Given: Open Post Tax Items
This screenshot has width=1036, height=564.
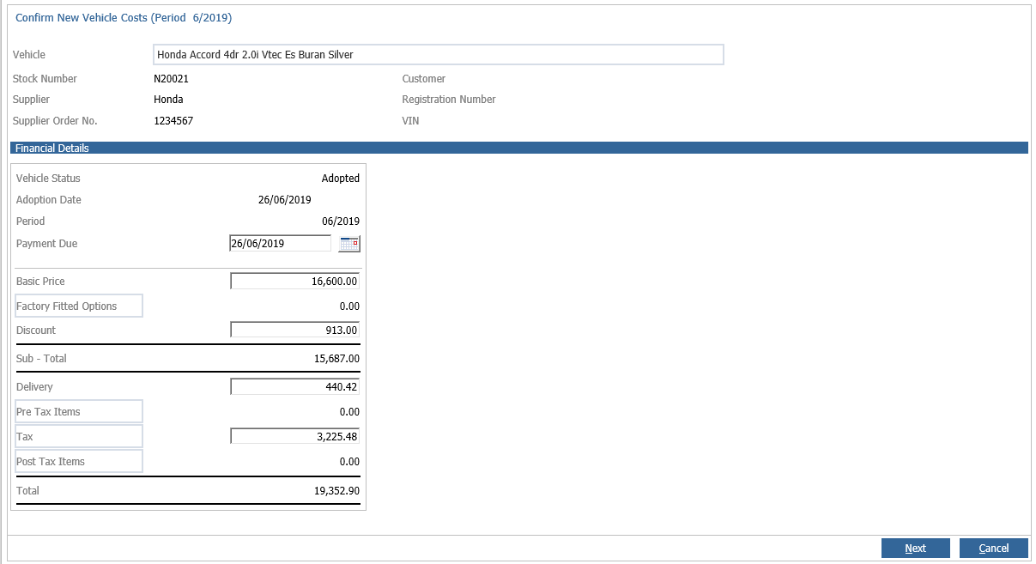Looking at the screenshot, I should 78,461.
